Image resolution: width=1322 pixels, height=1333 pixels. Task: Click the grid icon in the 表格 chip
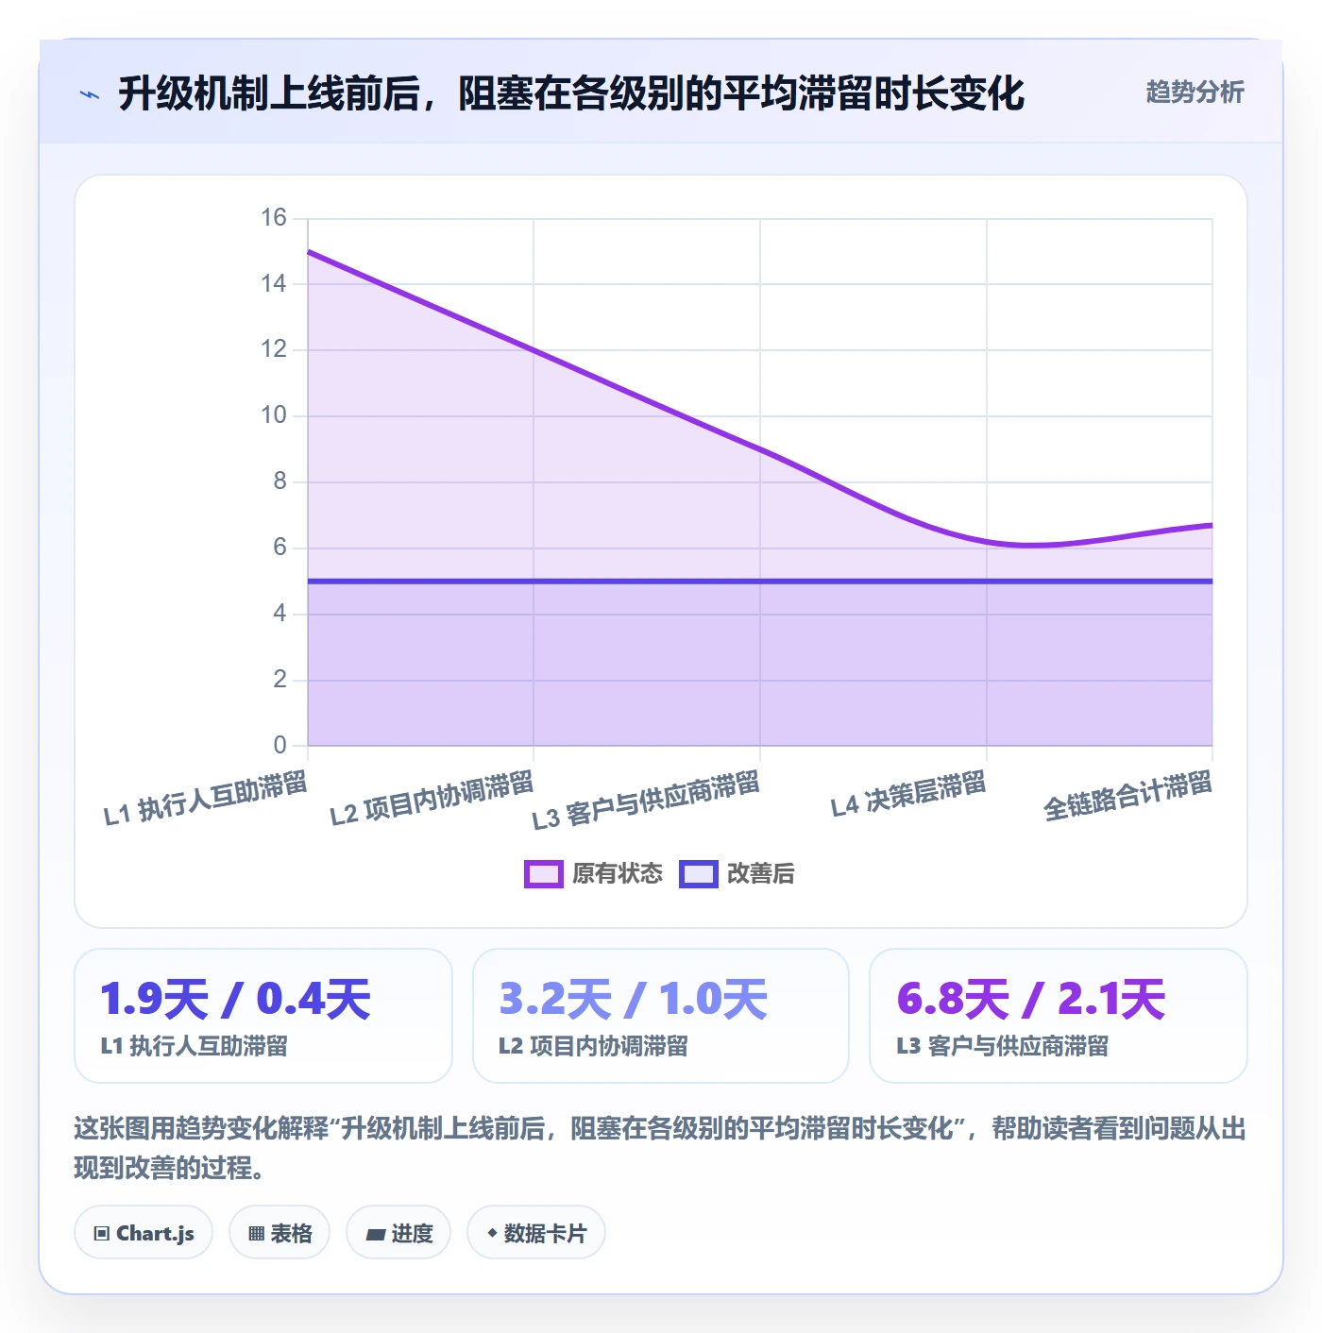click(x=256, y=1233)
